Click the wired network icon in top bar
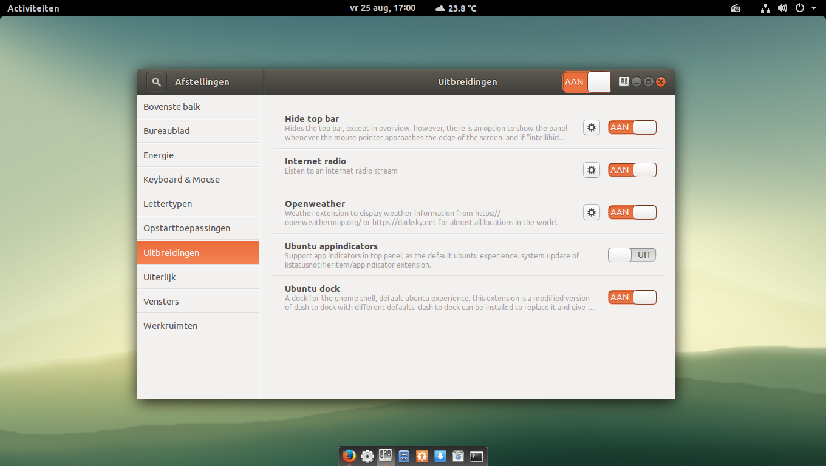 [765, 8]
